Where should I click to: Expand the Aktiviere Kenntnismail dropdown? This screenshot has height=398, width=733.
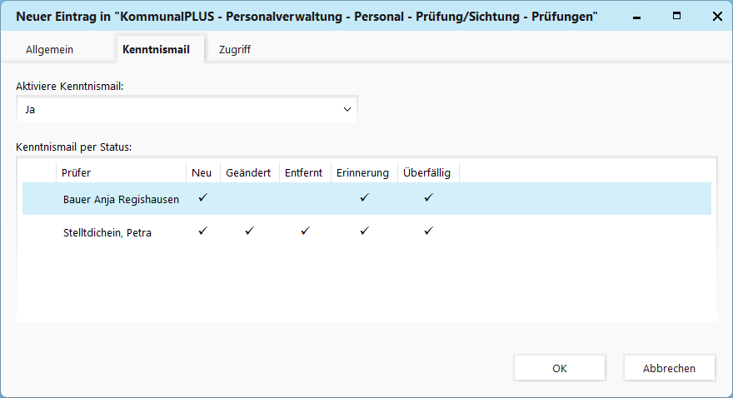coord(347,109)
